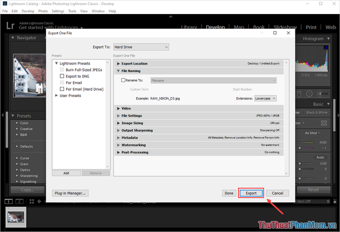Open the Settings menu
340x232 pixels.
point(58,11)
